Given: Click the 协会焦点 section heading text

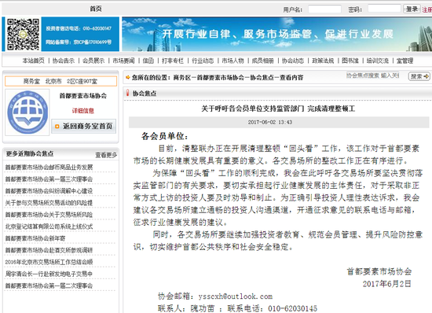Looking at the screenshot, I should (145, 94).
